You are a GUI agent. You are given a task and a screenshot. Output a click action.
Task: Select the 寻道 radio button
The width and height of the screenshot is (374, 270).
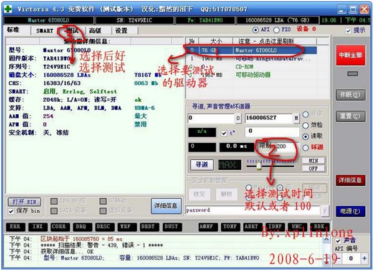tap(305, 114)
